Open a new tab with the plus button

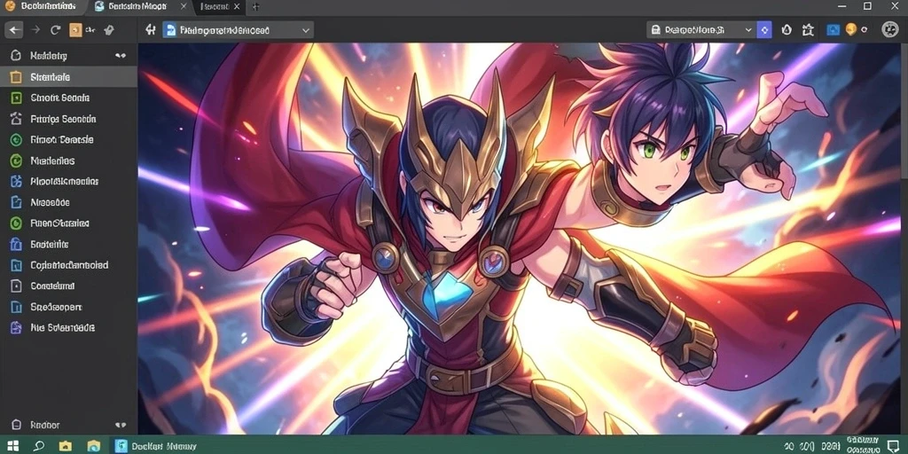(255, 7)
